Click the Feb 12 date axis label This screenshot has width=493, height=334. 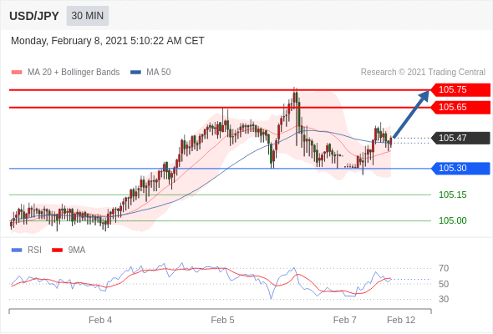point(401,320)
